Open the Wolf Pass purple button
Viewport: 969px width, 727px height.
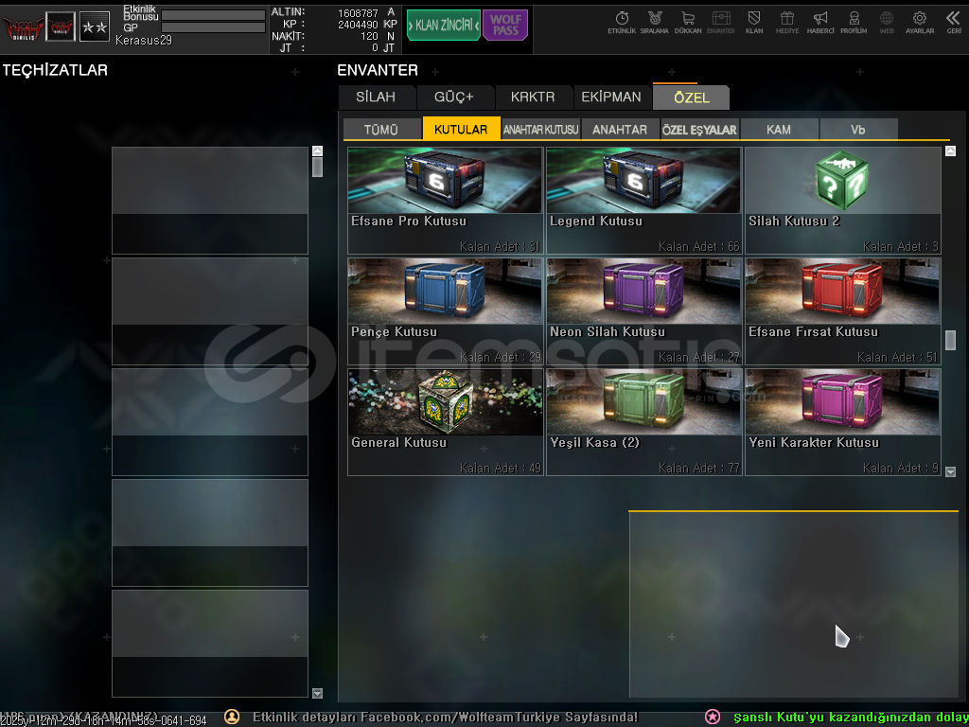(x=505, y=26)
